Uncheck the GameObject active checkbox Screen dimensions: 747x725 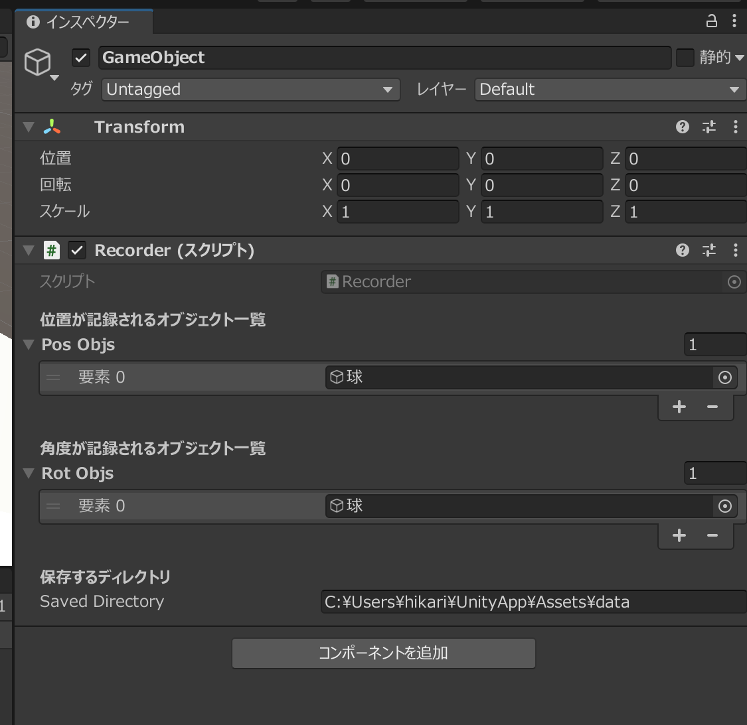click(x=80, y=58)
